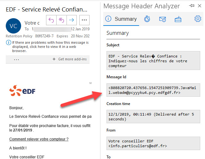Viewport: 205px width, 159px height.
Task: Click the 'Bonjour,' greeting text
Action: tap(17, 108)
